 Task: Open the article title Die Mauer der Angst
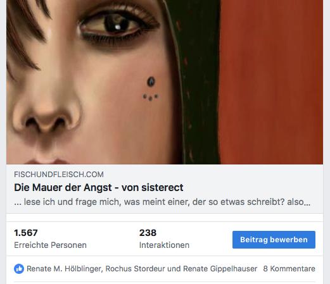tap(99, 187)
